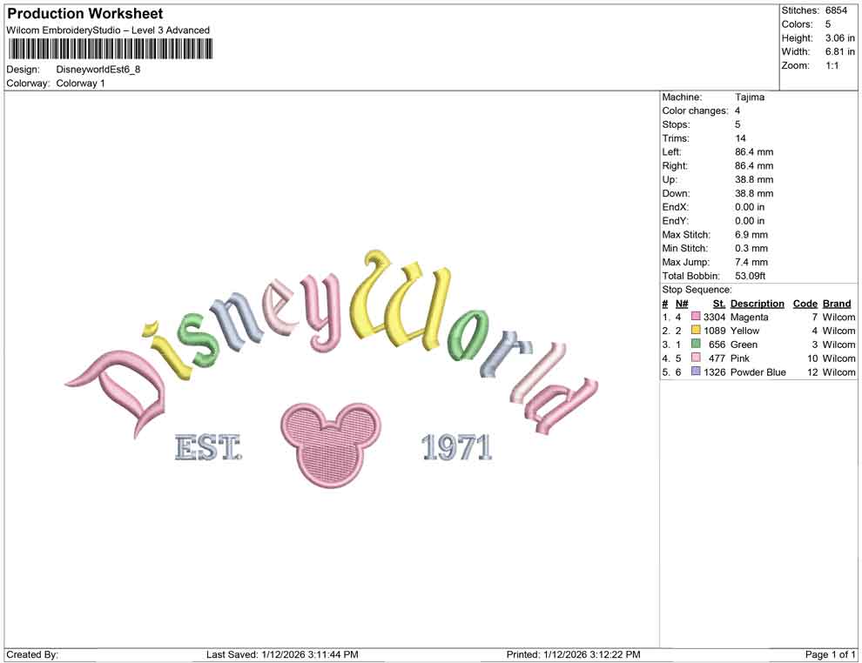Select the Yellow swatch in Stop Sequence
862x663 pixels.
(695, 331)
